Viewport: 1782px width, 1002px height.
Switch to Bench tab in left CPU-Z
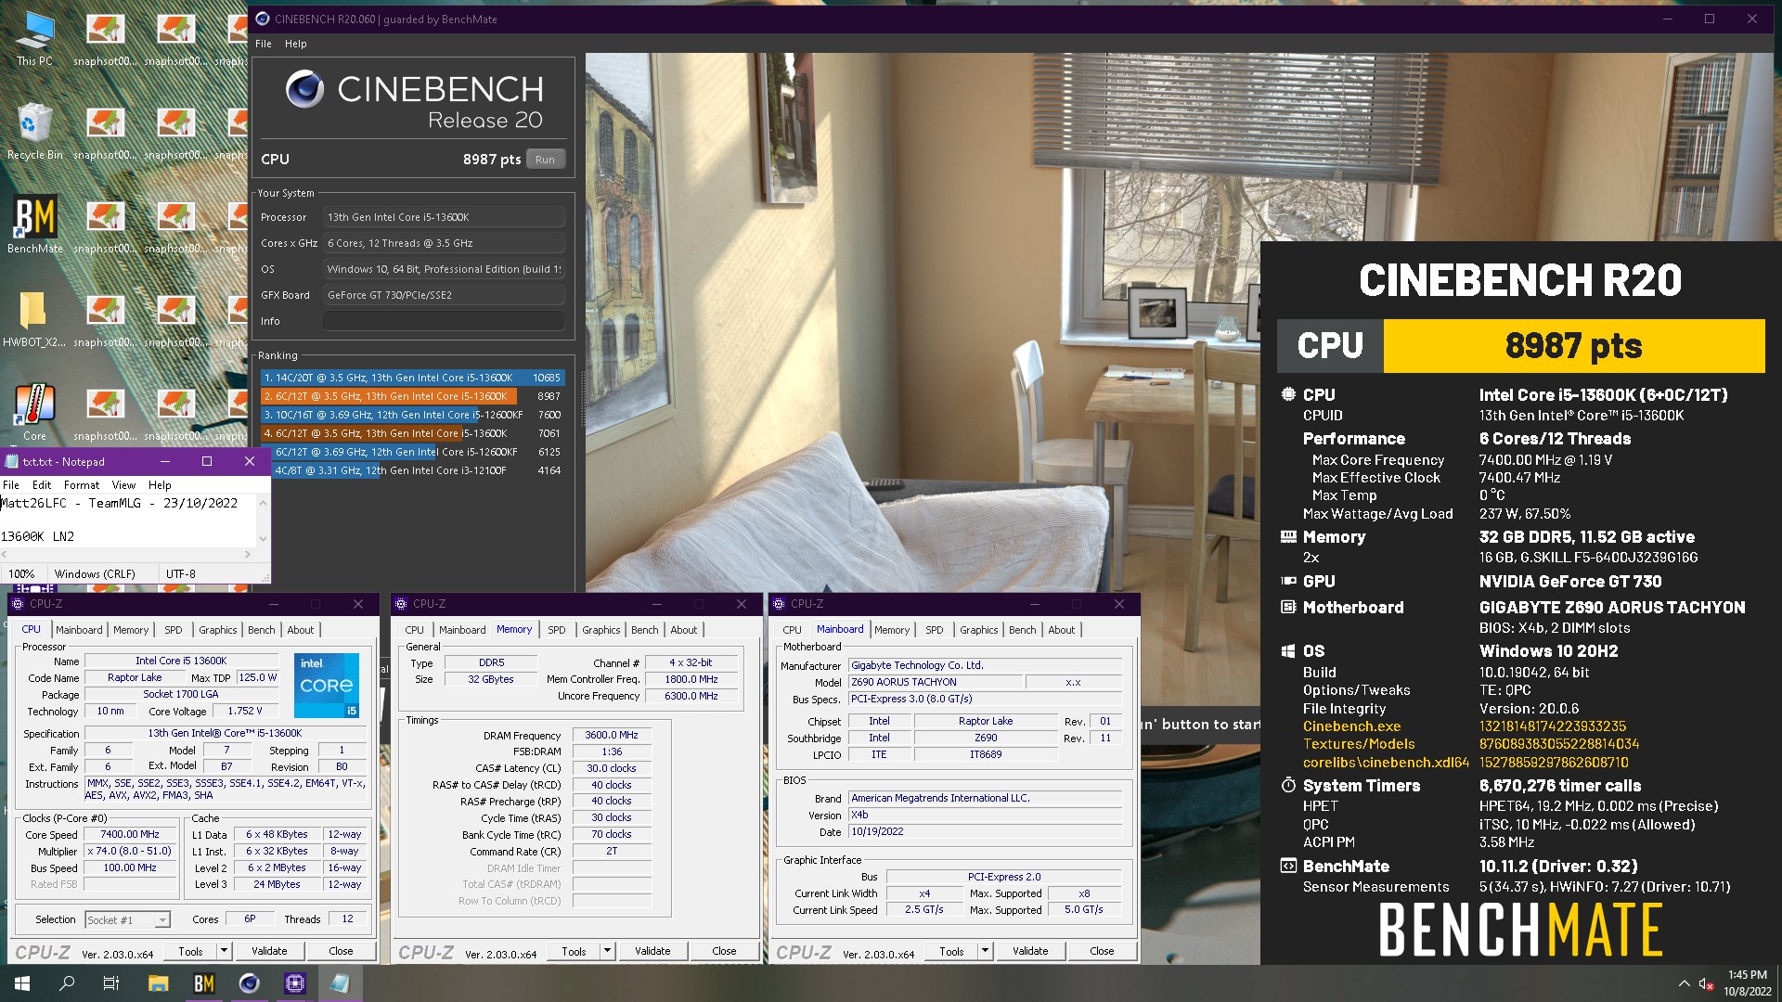[x=261, y=630]
